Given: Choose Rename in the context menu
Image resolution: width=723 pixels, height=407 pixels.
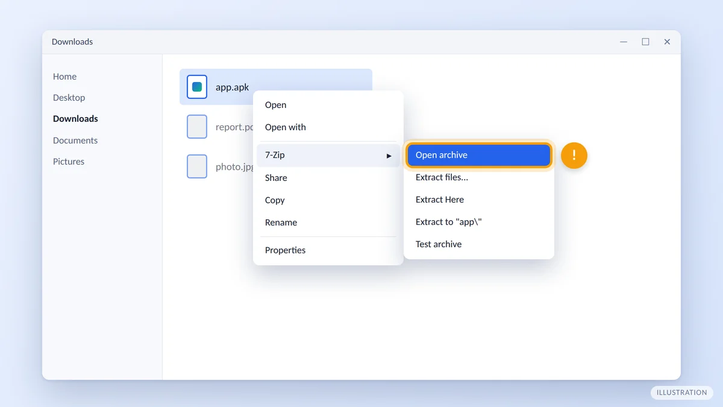Looking at the screenshot, I should pyautogui.click(x=328, y=222).
